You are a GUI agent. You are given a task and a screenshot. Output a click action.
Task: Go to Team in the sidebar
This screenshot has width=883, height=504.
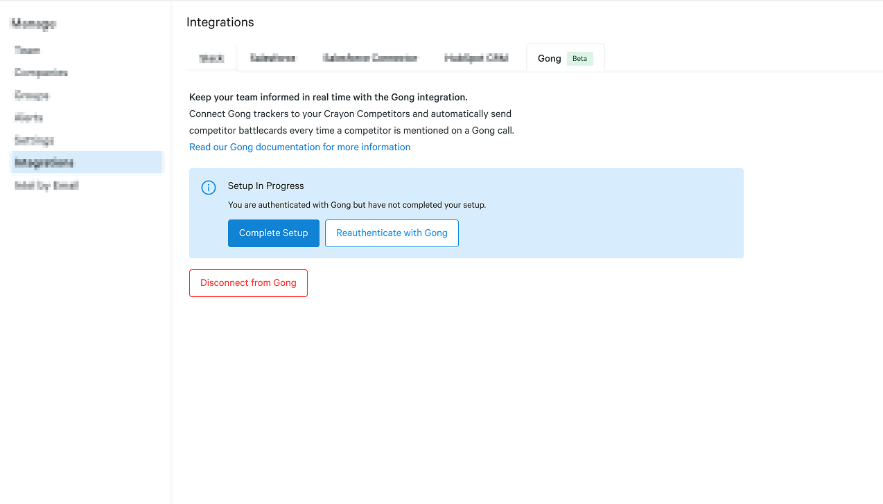pos(27,51)
